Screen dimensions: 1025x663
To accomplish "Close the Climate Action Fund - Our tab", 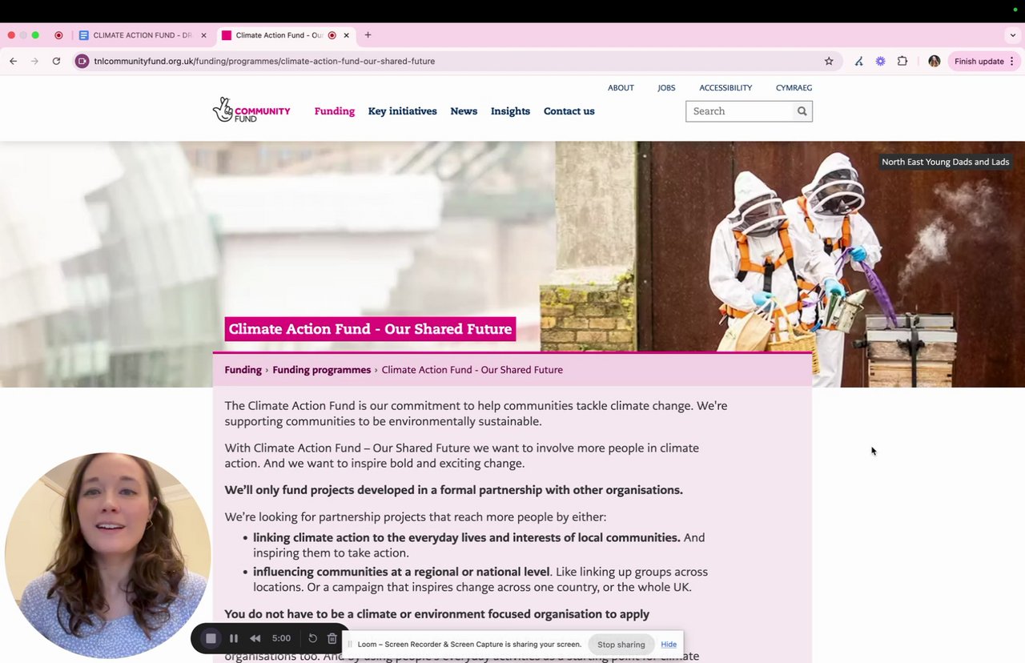I will 347,35.
